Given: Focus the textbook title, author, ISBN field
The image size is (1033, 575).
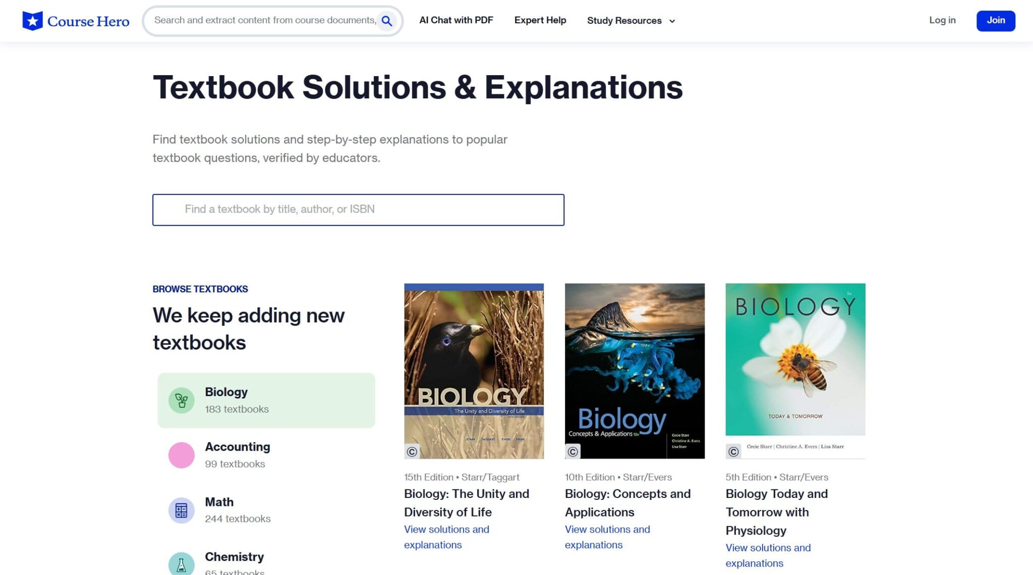Looking at the screenshot, I should coord(358,210).
